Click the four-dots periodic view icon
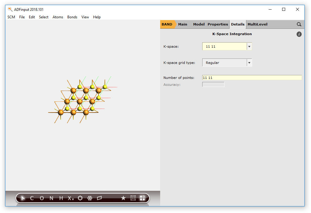 coord(142,198)
